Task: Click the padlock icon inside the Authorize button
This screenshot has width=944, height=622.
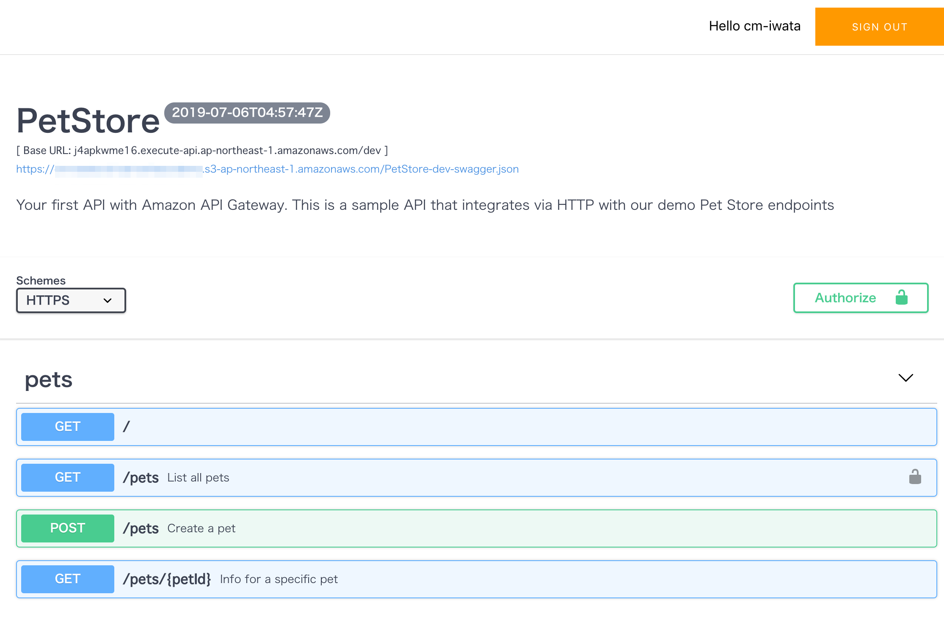Action: pyautogui.click(x=901, y=297)
